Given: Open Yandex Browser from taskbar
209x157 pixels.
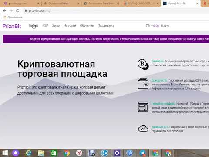Looking at the screenshot, I should [x=79, y=153].
